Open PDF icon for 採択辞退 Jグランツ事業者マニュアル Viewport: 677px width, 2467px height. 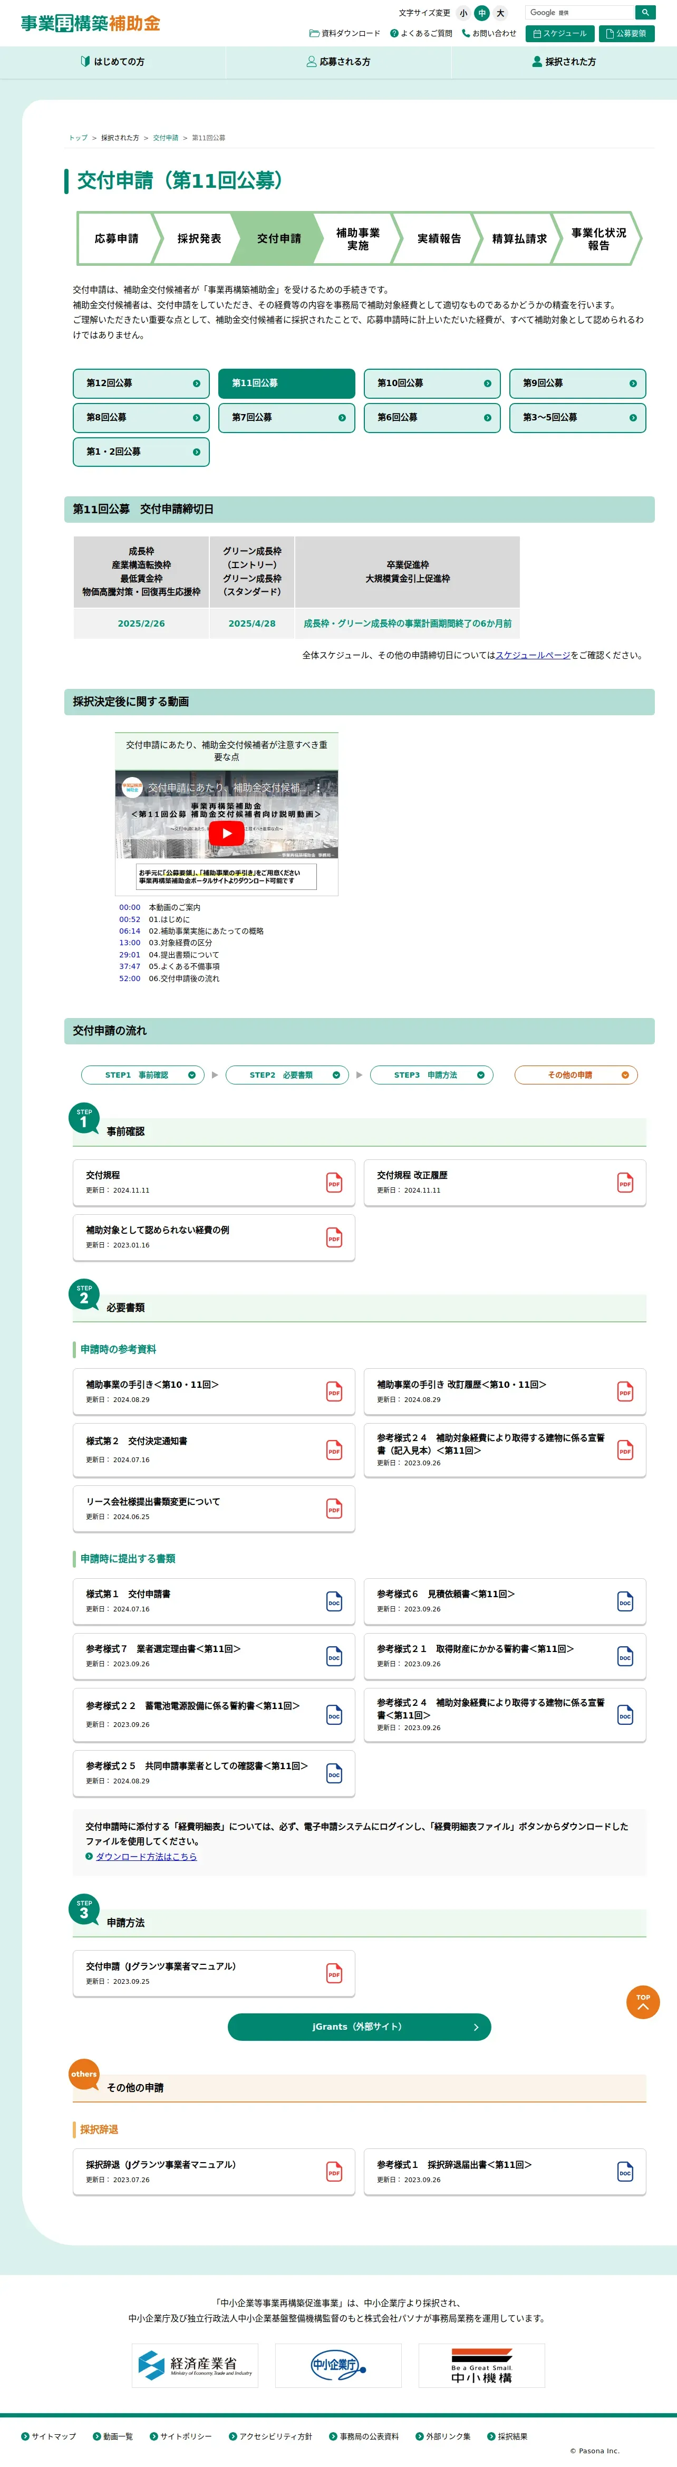click(334, 2171)
